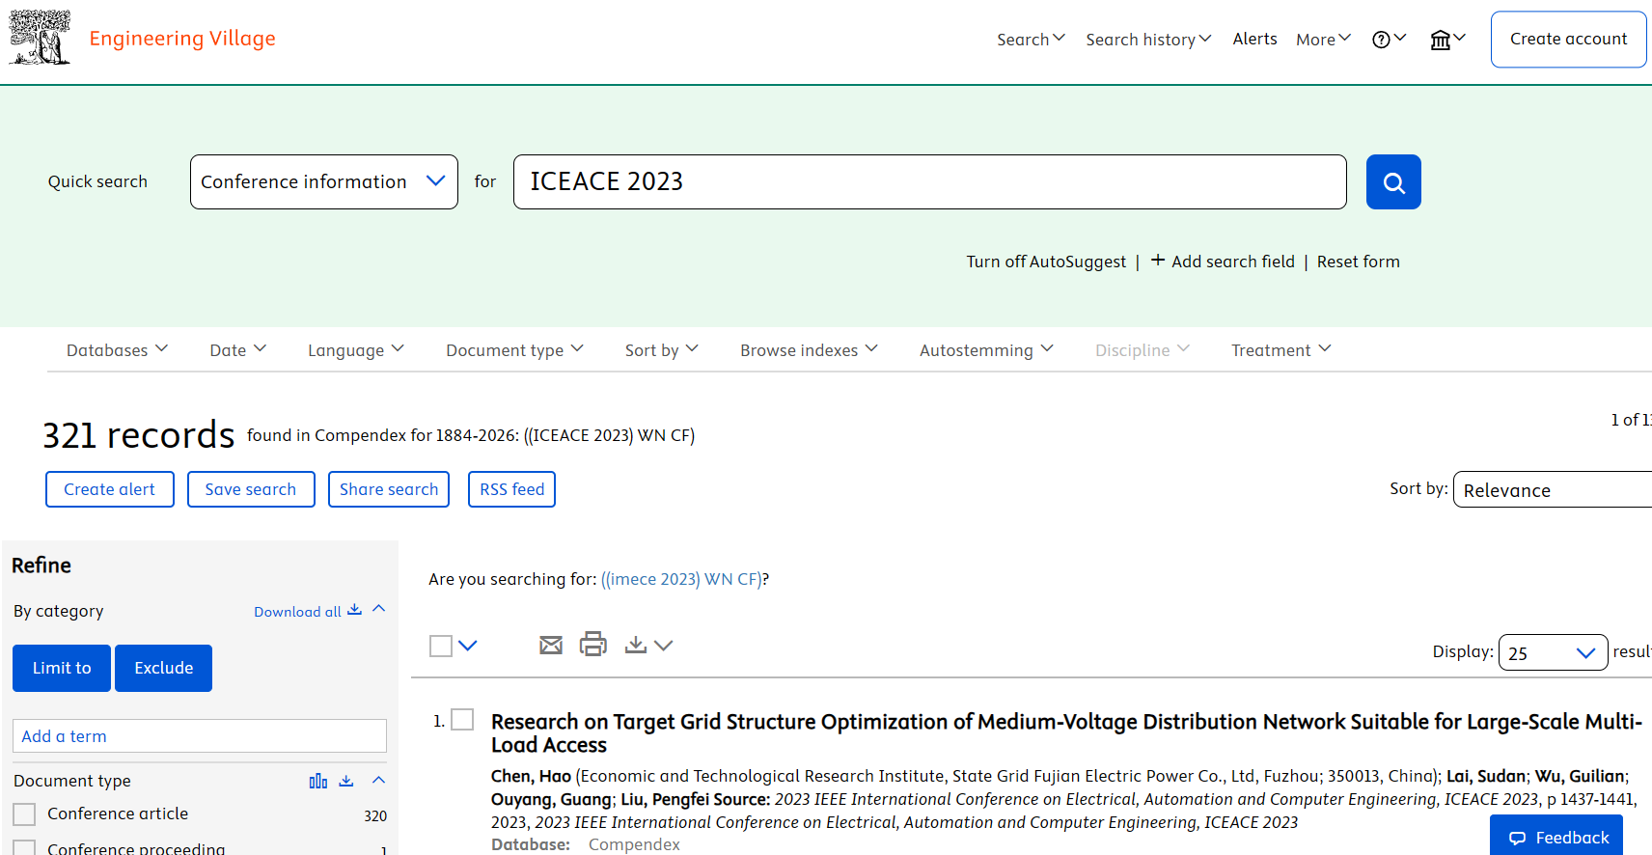Open the Databases filter menu
1652x855 pixels.
coord(117,349)
